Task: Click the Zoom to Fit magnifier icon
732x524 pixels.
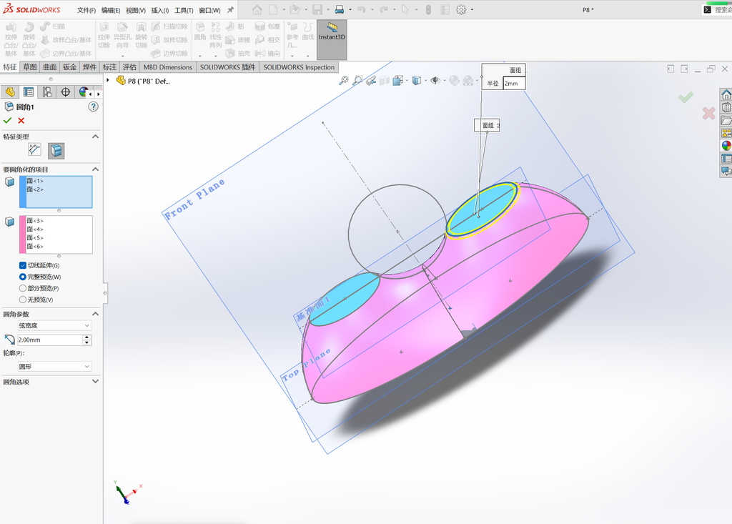Action: pos(344,80)
